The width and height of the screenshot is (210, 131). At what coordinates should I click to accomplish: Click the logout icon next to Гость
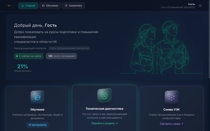(200, 6)
